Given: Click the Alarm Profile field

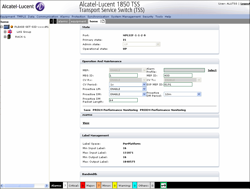Looking at the screenshot, I should tap(184, 70).
